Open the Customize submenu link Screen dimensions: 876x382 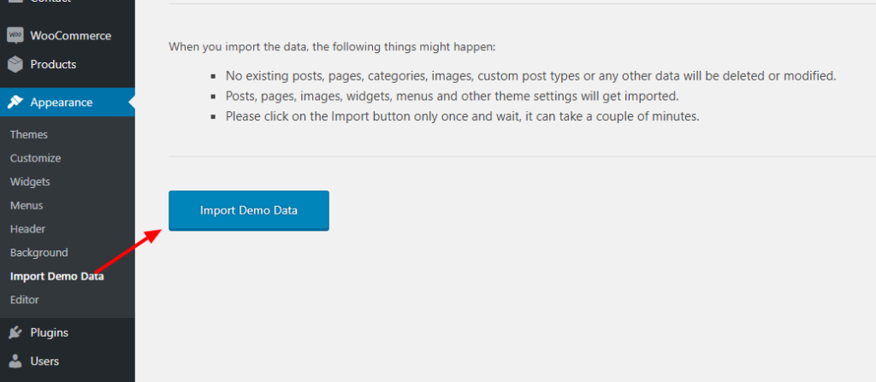[35, 158]
